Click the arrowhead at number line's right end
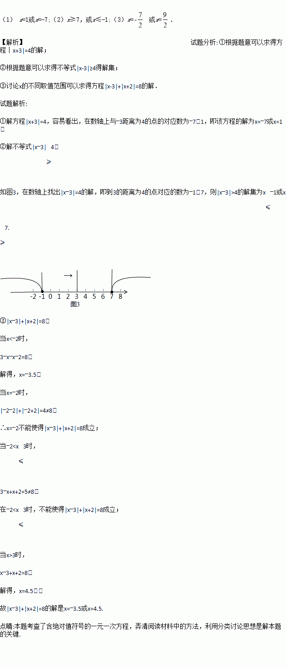Screen dimensions: 286x667 pos(125,292)
